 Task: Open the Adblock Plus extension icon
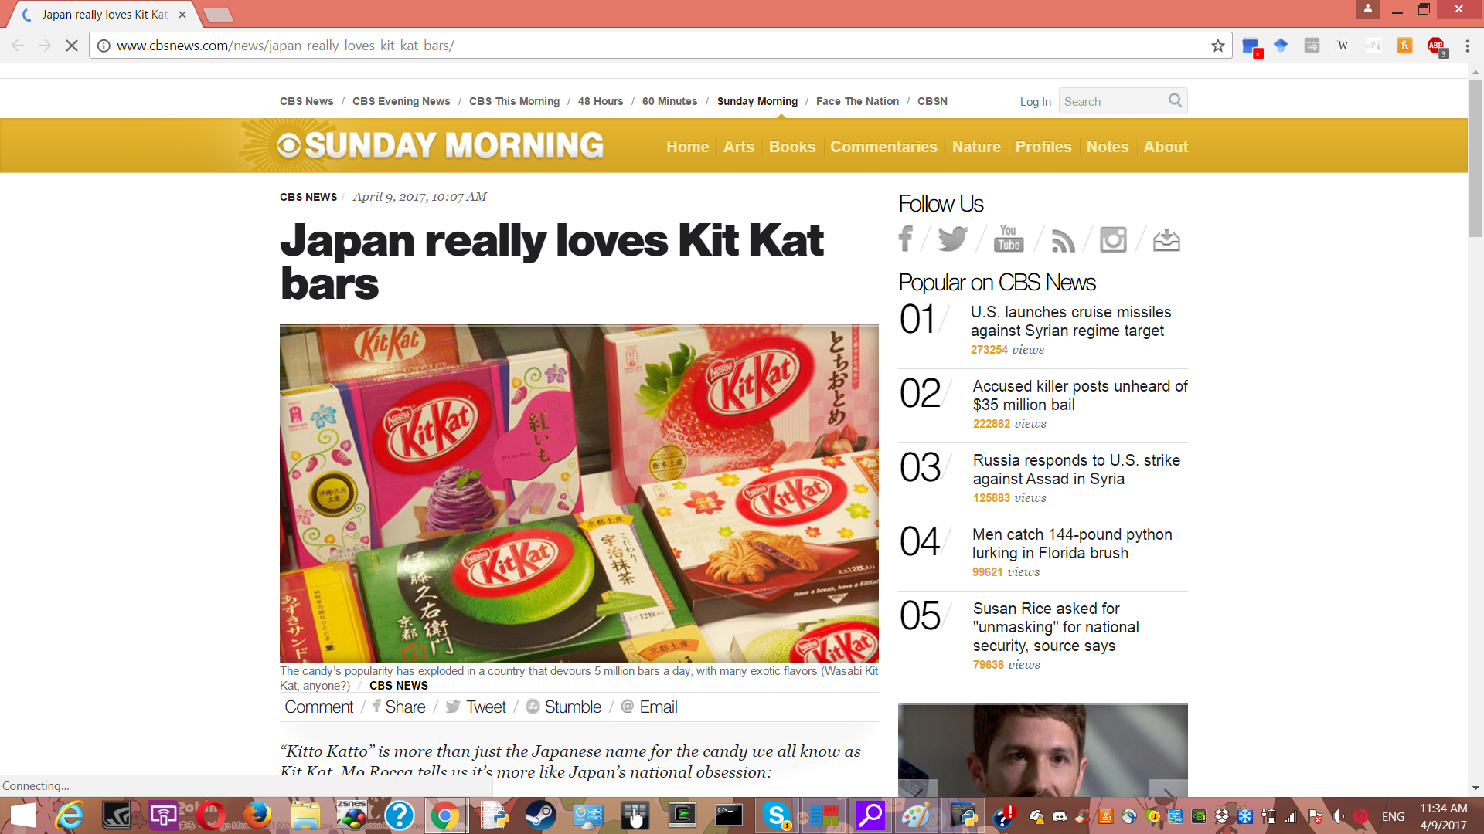(1436, 46)
